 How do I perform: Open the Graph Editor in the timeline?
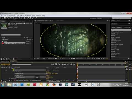point(74,64)
